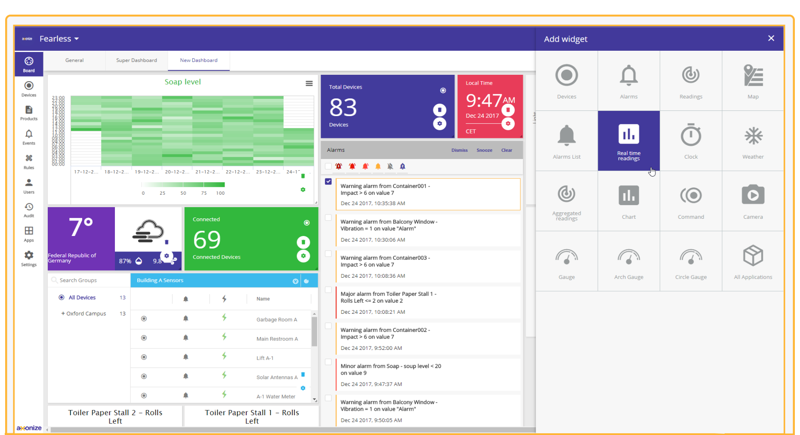Viewport: 800px width, 435px height.
Task: Open the Fearless account dropdown
Action: (x=59, y=39)
